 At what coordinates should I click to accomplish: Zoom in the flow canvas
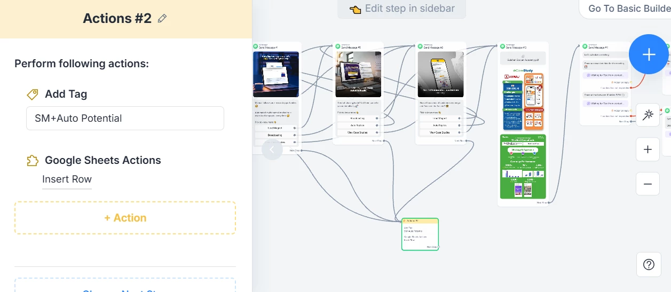(x=648, y=149)
